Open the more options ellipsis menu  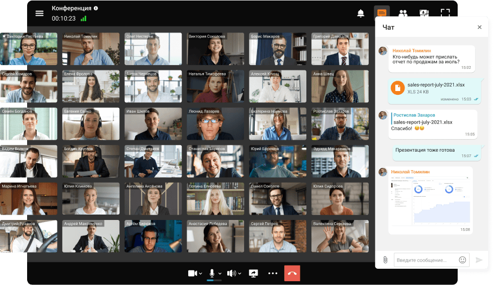(272, 273)
